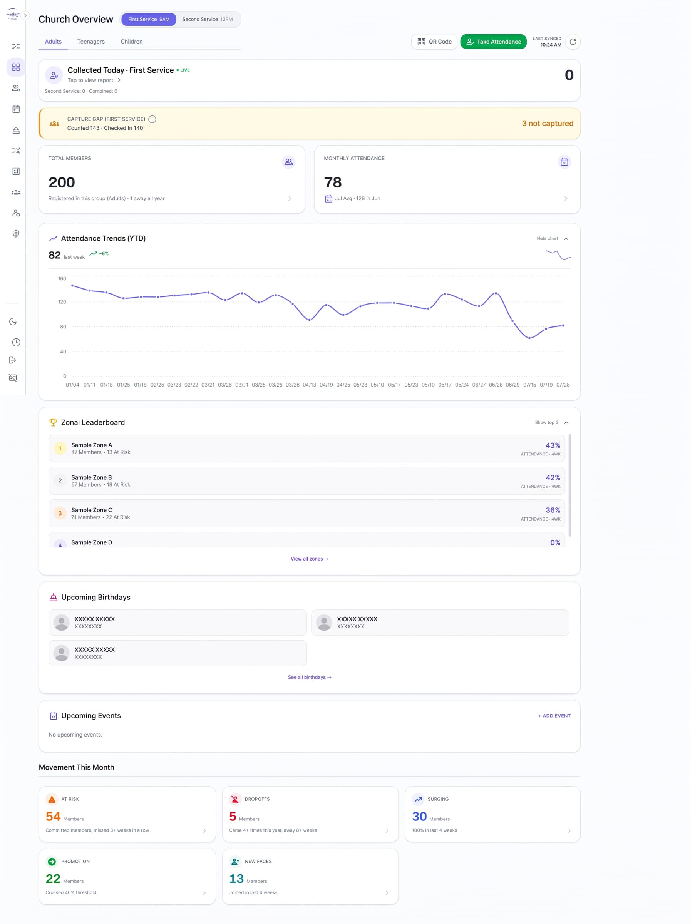Image resolution: width=690 pixels, height=924 pixels.
Task: Refresh sync with the circular arrow button
Action: (573, 42)
